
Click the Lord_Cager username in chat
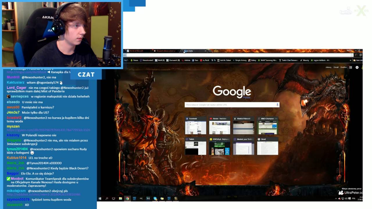coord(17,88)
